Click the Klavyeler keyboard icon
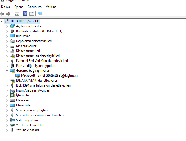This screenshot has width=186, height=141. click(12, 100)
